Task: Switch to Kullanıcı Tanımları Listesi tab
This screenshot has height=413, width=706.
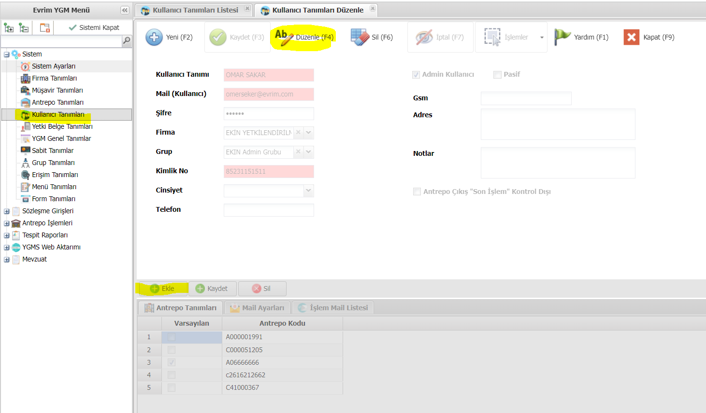Action: [x=195, y=10]
